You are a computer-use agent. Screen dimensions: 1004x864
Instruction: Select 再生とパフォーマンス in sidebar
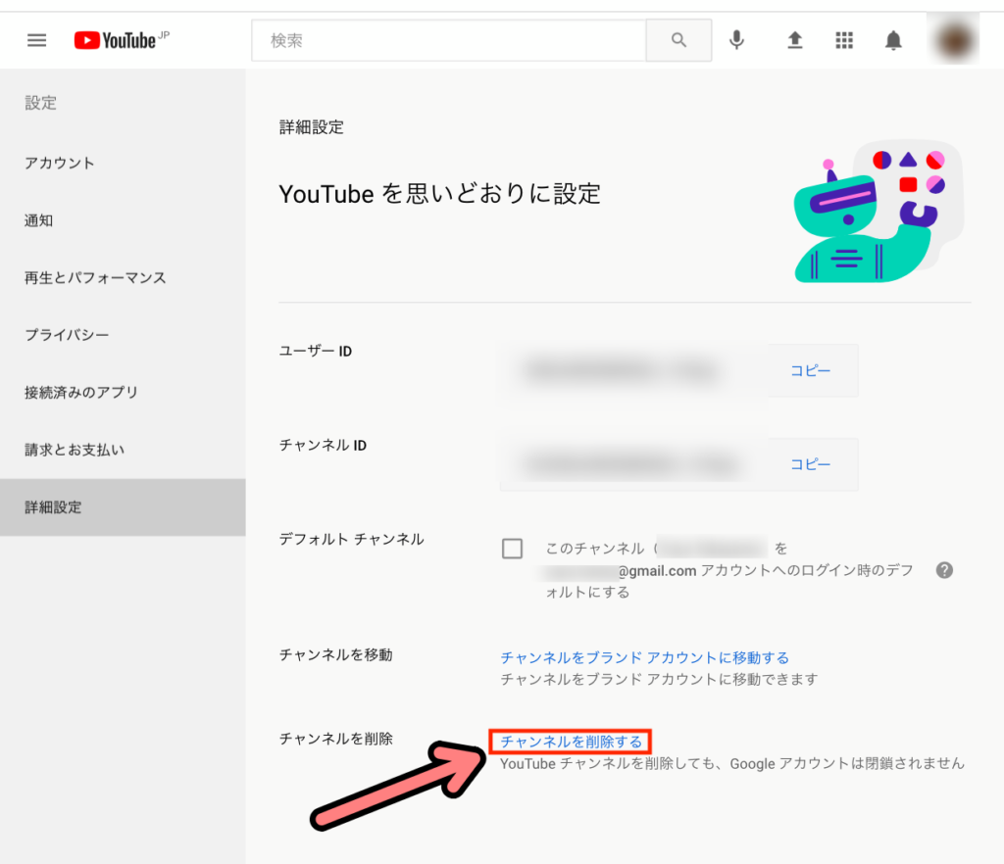[x=95, y=278]
